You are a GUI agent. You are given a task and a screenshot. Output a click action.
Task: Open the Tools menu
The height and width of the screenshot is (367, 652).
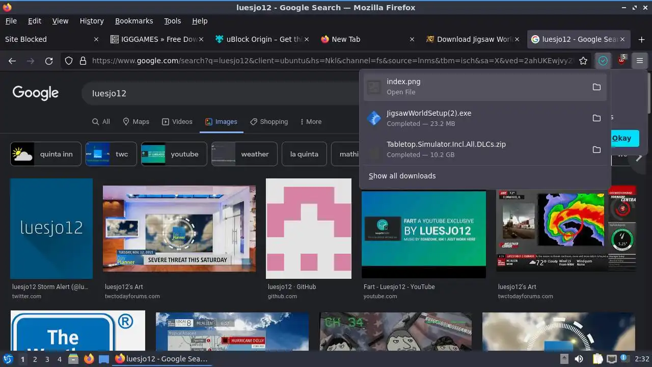pyautogui.click(x=173, y=21)
